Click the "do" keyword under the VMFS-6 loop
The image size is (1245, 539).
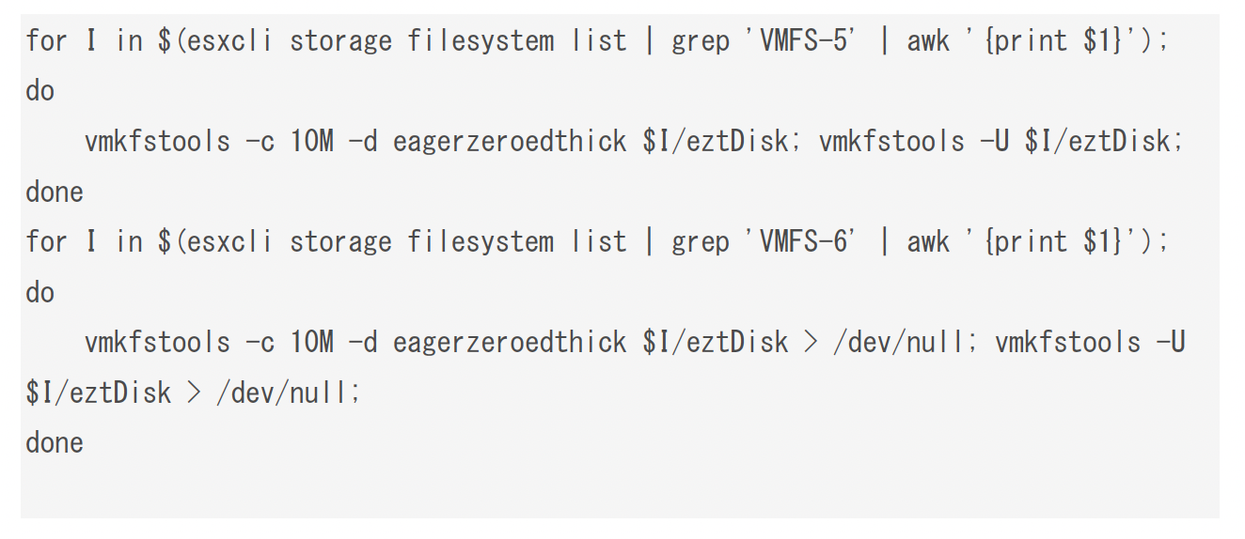pyautogui.click(x=40, y=292)
